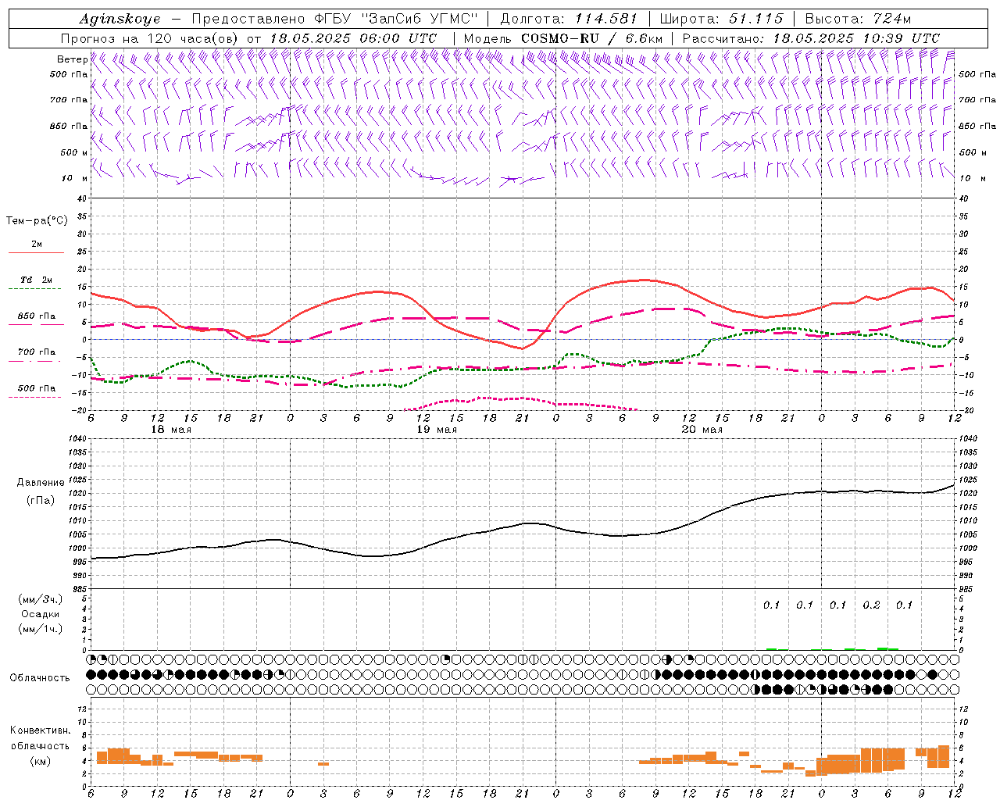Click the 'Высота: 724м' elevation text

point(859,19)
